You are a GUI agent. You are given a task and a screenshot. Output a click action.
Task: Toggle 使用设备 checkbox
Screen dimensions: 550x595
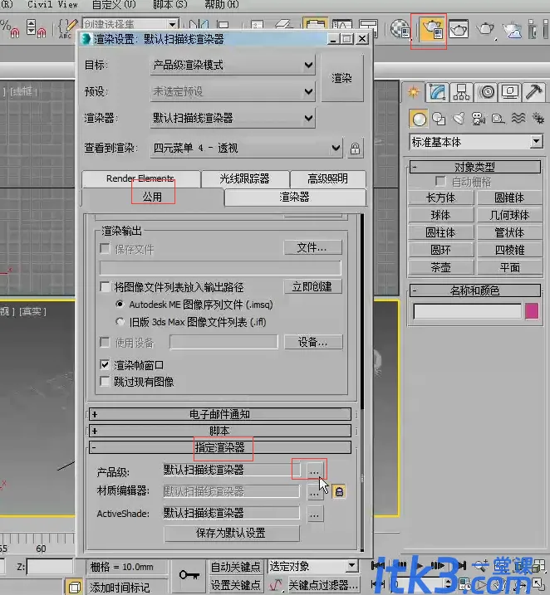coord(105,342)
